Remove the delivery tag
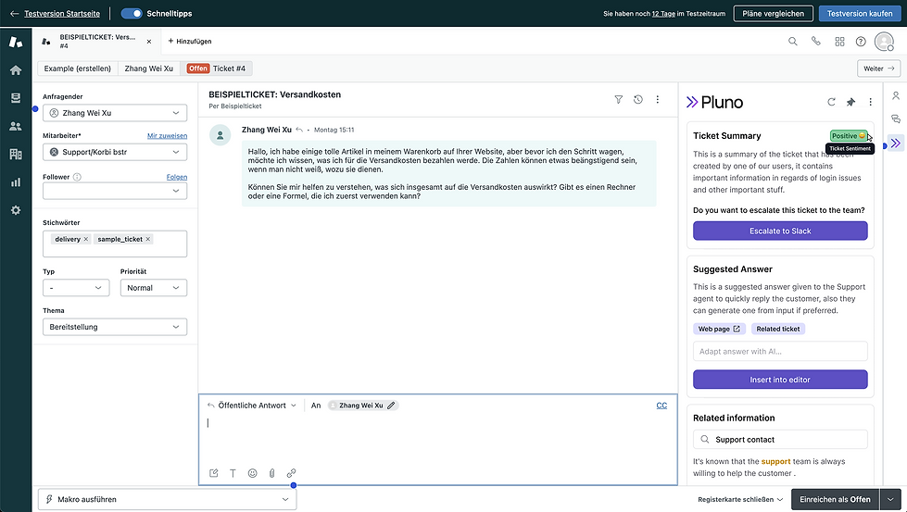 (x=85, y=239)
